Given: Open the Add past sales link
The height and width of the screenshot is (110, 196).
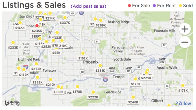Looking at the screenshot, I should pyautogui.click(x=88, y=6).
